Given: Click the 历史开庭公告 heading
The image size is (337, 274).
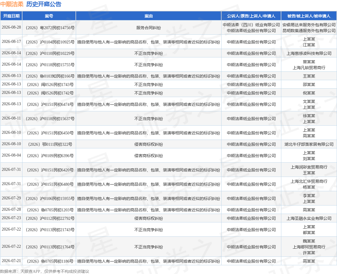Looking at the screenshot, I should click(x=44, y=4).
